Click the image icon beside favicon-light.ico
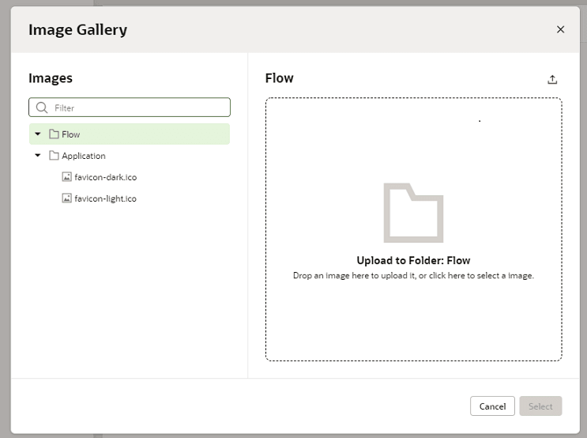Screen dimensions: 587x438 pos(66,198)
